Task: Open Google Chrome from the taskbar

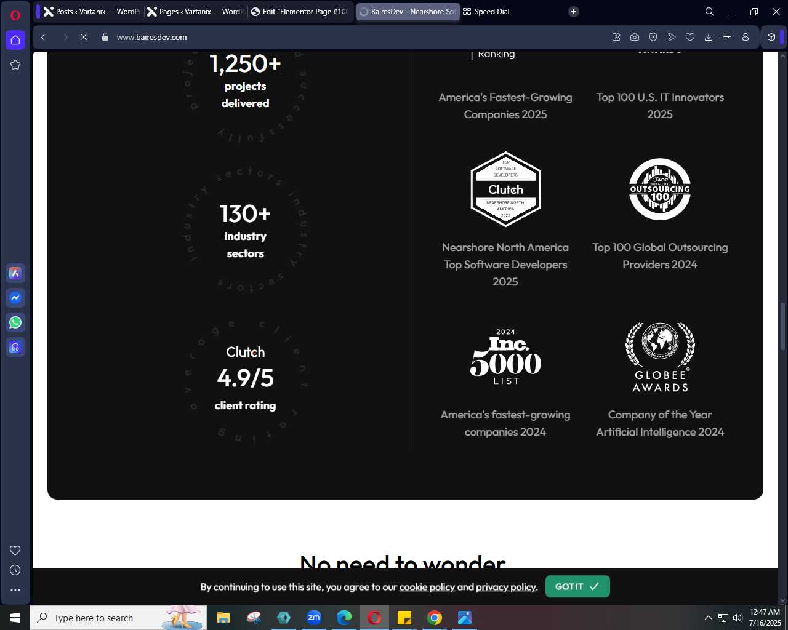Action: pos(435,618)
